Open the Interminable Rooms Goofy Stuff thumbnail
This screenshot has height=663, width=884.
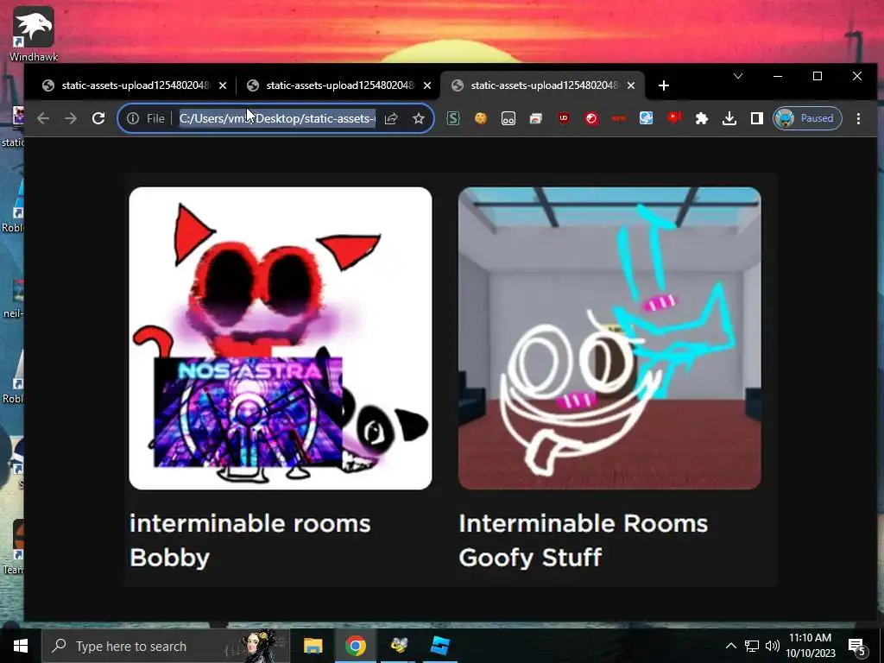pos(609,338)
